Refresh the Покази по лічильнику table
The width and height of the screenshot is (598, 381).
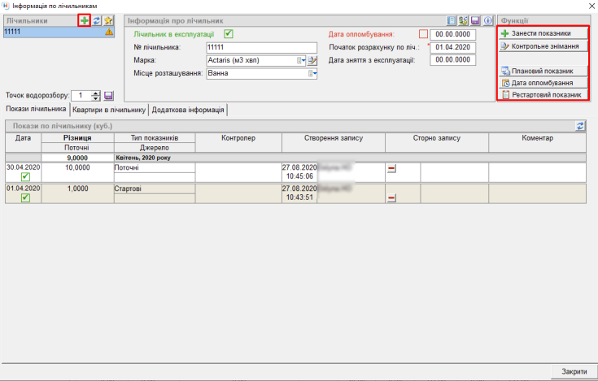(580, 126)
